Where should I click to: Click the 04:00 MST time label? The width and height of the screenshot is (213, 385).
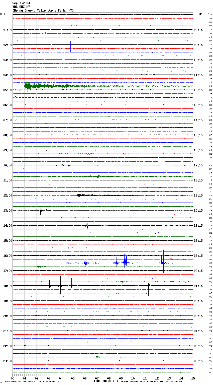8,75
